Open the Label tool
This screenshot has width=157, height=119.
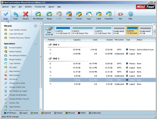(99, 16)
